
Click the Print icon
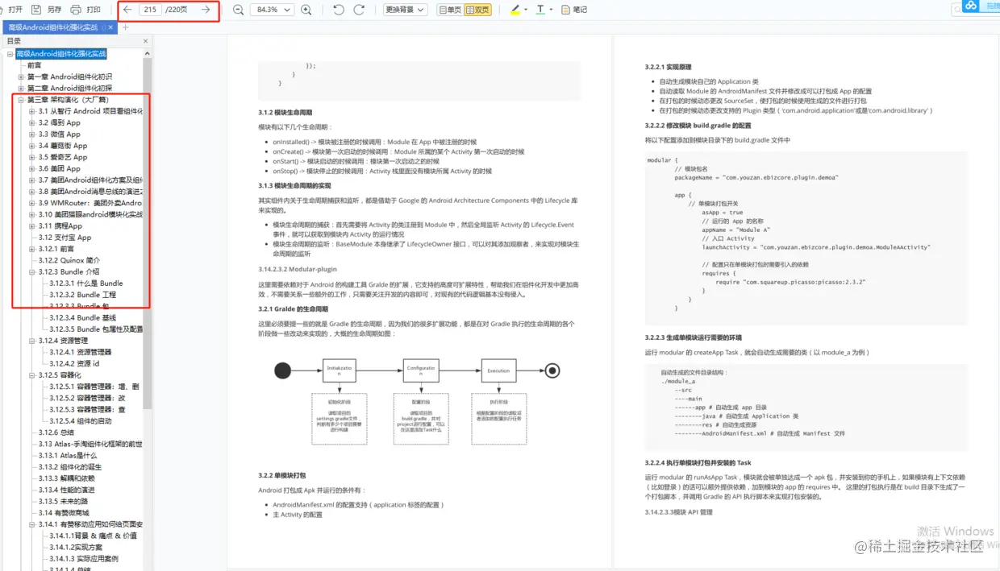click(76, 10)
